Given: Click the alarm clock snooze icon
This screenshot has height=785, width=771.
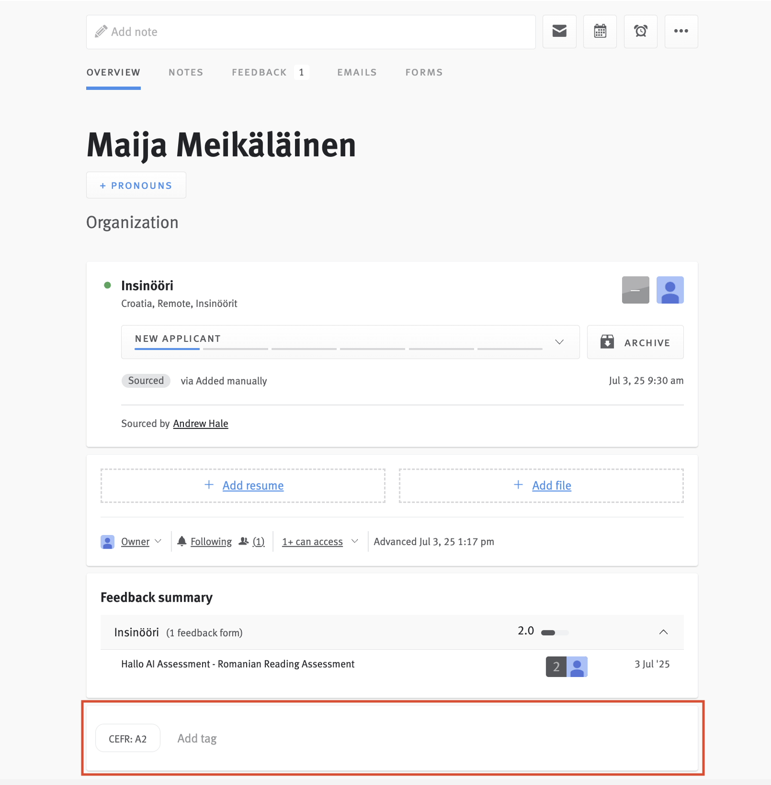Looking at the screenshot, I should pos(641,32).
